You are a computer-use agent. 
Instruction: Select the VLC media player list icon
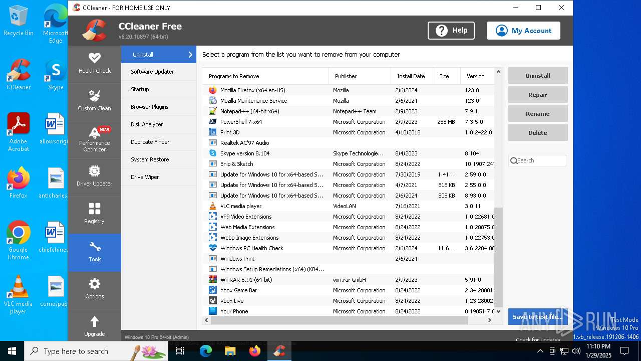pyautogui.click(x=212, y=206)
